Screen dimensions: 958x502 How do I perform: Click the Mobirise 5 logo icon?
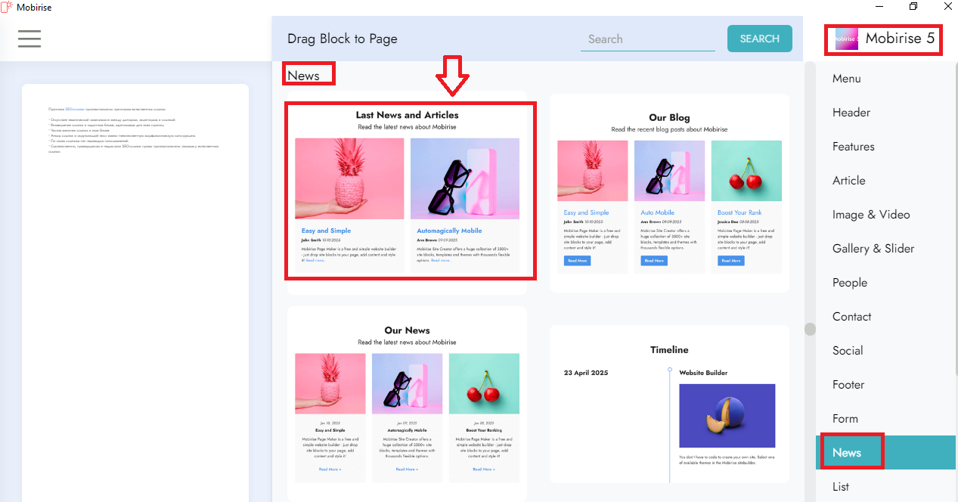tap(846, 39)
